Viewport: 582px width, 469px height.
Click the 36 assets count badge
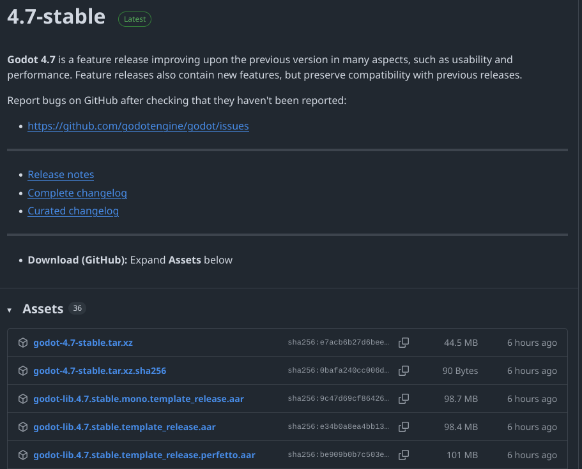[x=77, y=308]
